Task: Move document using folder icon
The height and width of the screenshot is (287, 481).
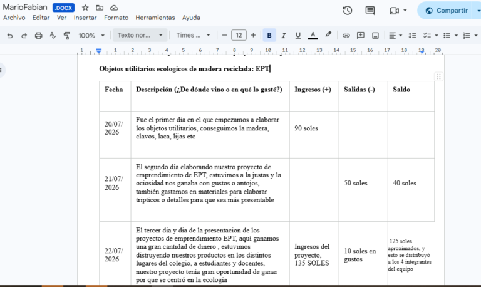Action: pyautogui.click(x=100, y=8)
